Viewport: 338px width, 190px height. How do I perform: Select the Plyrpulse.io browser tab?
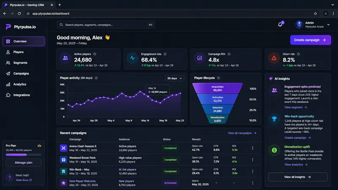tap(28, 5)
